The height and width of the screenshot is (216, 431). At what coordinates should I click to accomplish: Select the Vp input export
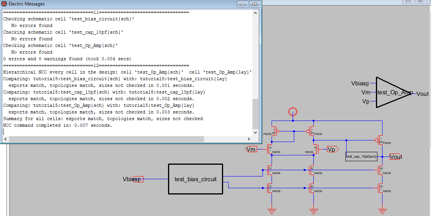331,149
